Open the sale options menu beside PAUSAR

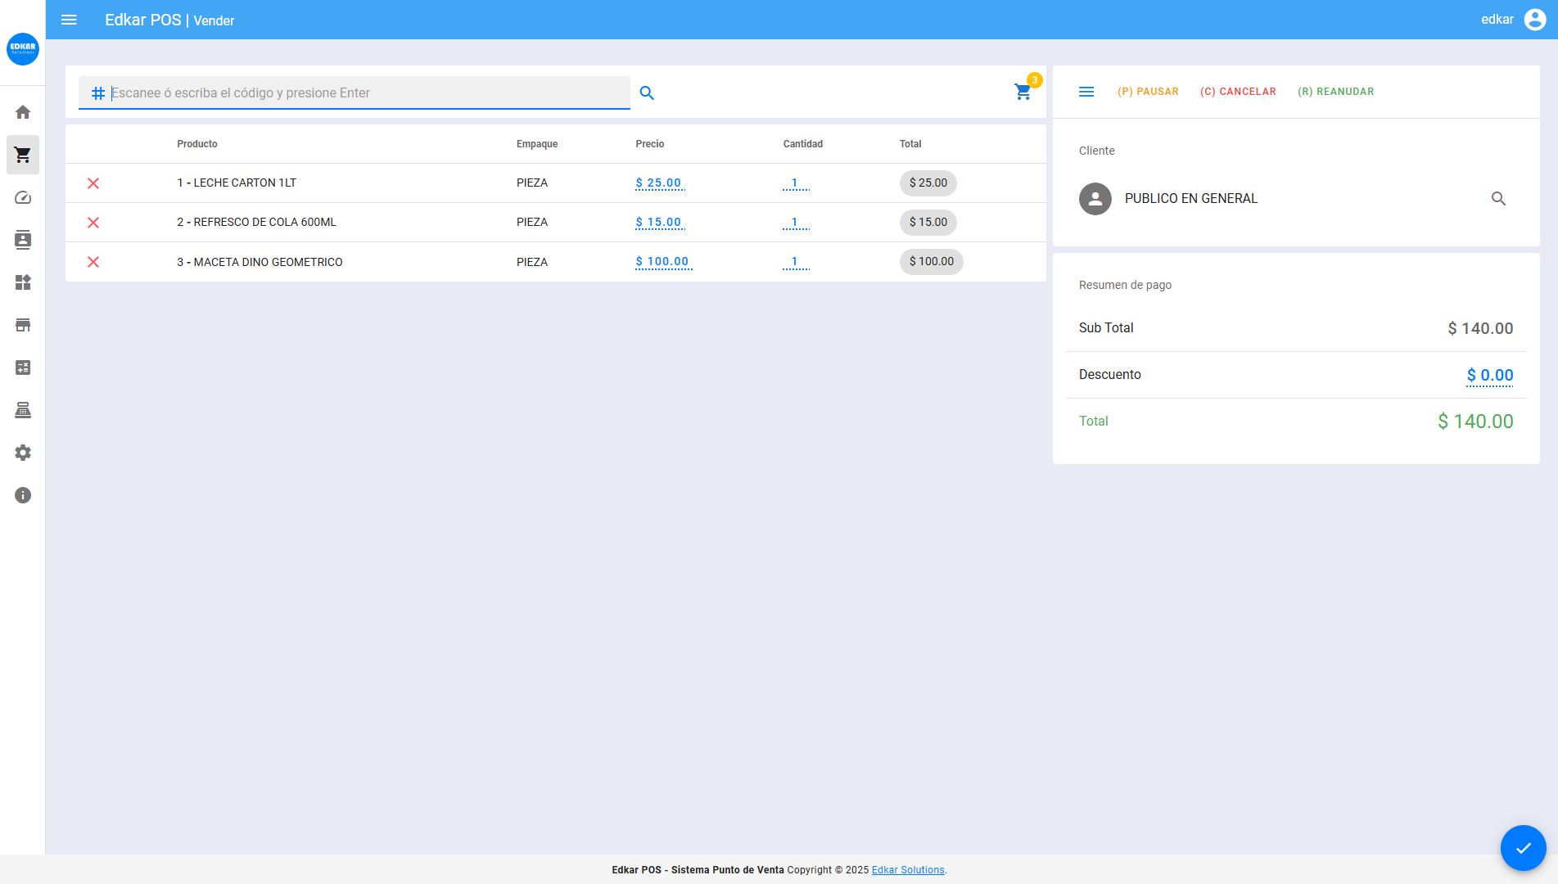tap(1086, 92)
